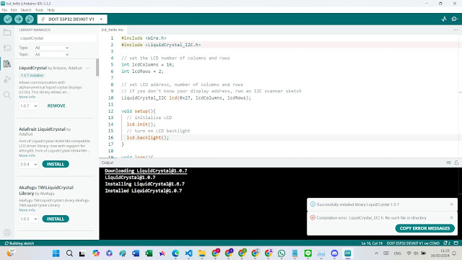Open the Help menu

click(x=51, y=10)
